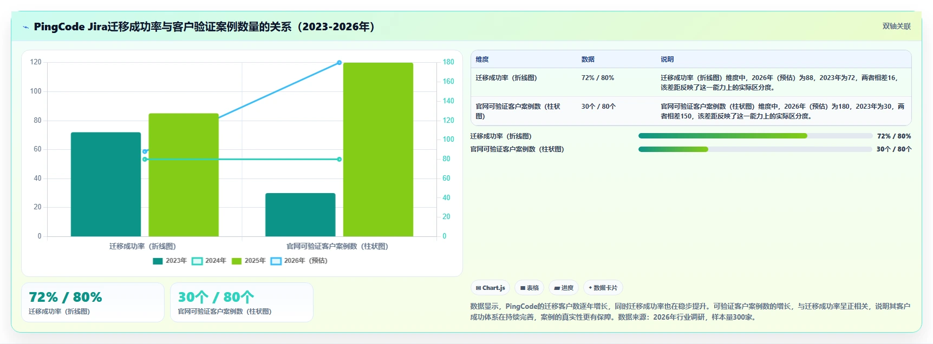Click the 2025年 green bar in 迁移成功率 group
This screenshot has width=933, height=344.
pos(184,175)
